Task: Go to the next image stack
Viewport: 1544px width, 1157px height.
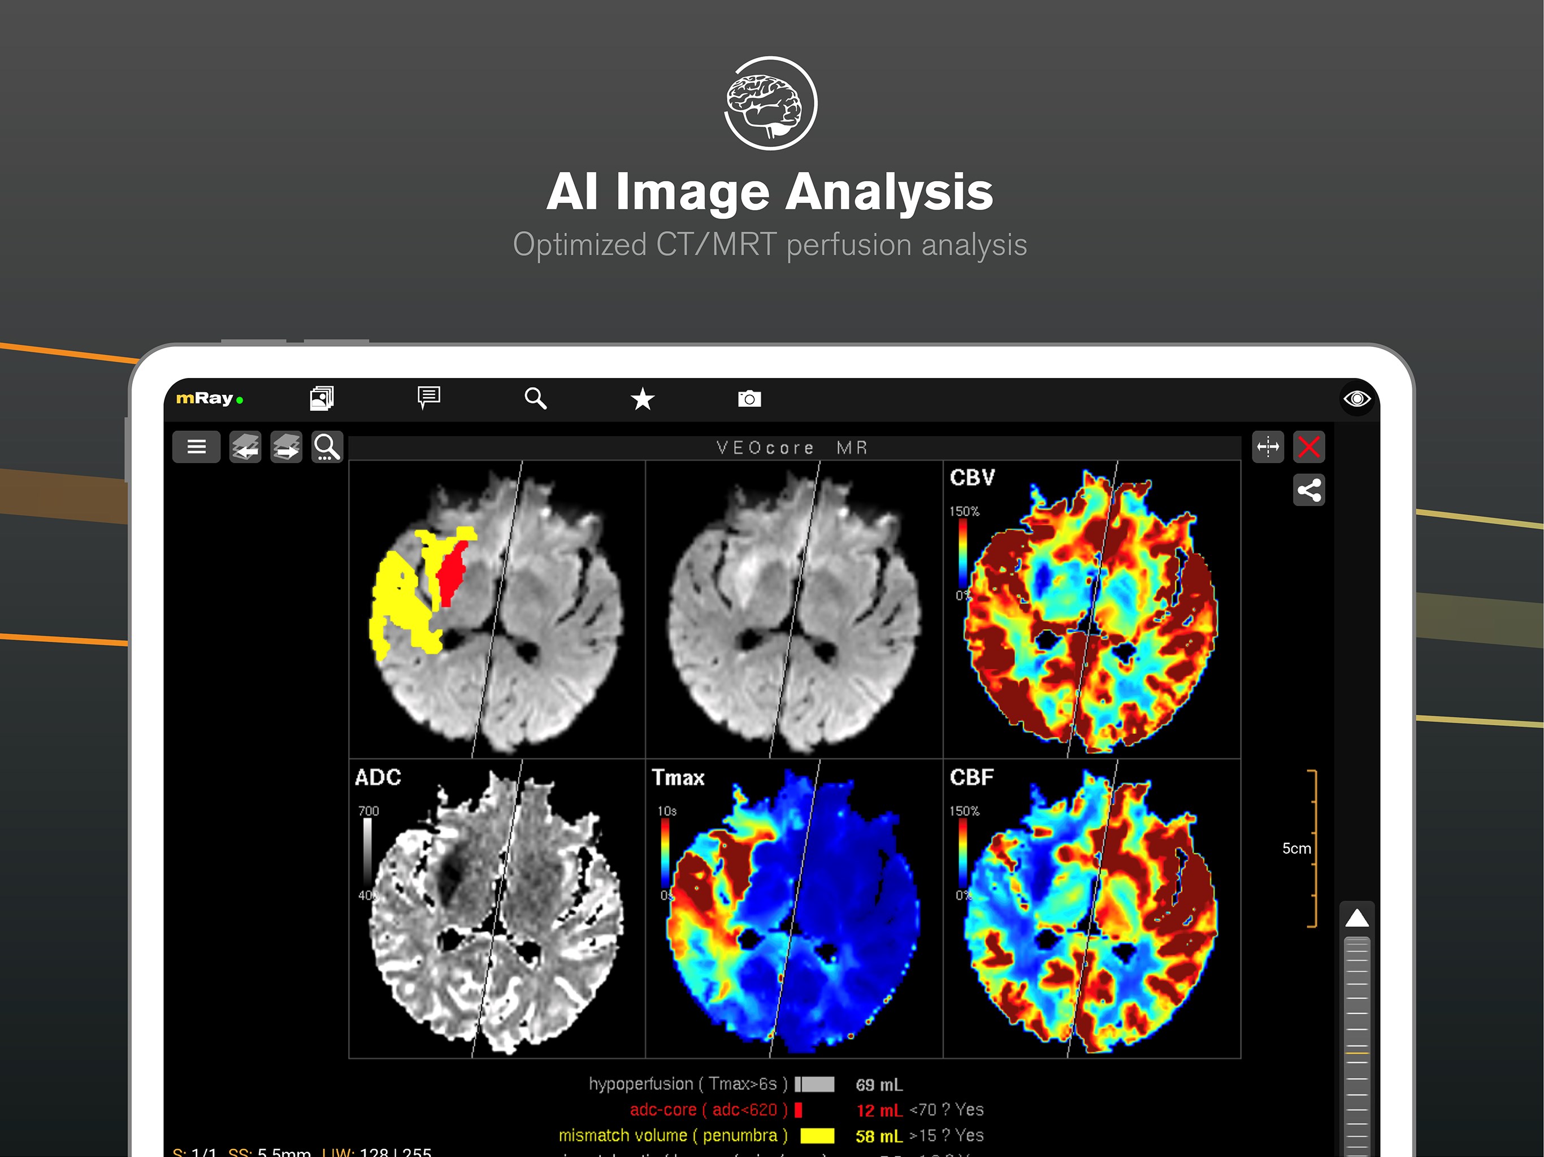Action: (x=286, y=447)
